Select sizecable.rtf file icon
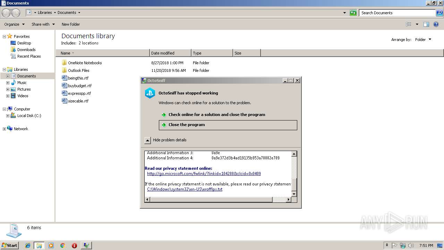This screenshot has height=250, width=444. (64, 101)
